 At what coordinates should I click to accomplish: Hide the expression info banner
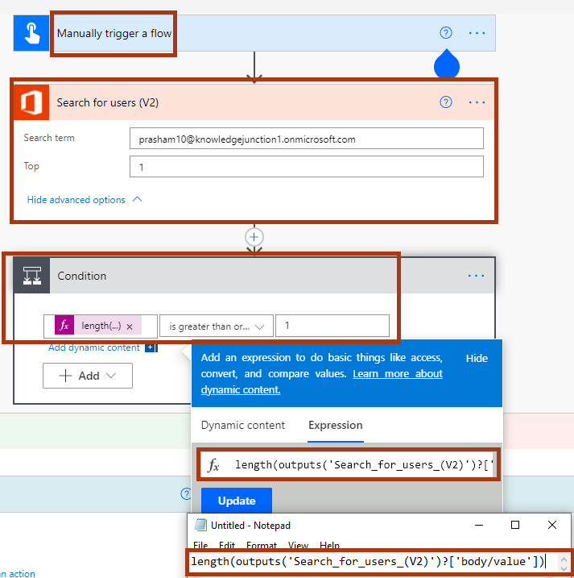point(477,358)
